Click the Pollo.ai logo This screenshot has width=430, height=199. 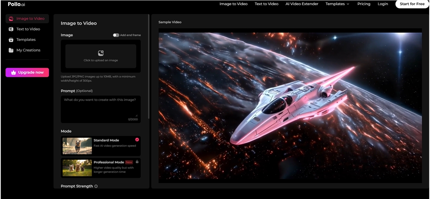tap(17, 4)
